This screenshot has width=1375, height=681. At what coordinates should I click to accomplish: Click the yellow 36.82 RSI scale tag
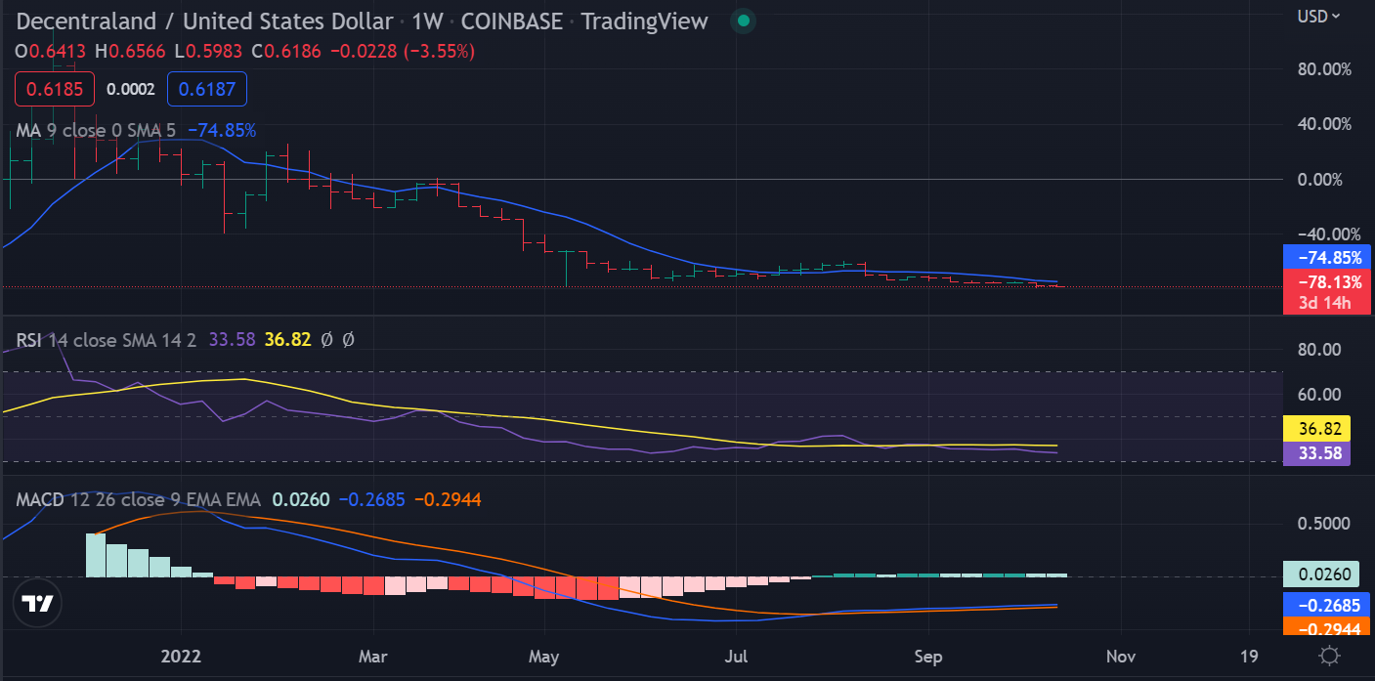coord(1316,428)
